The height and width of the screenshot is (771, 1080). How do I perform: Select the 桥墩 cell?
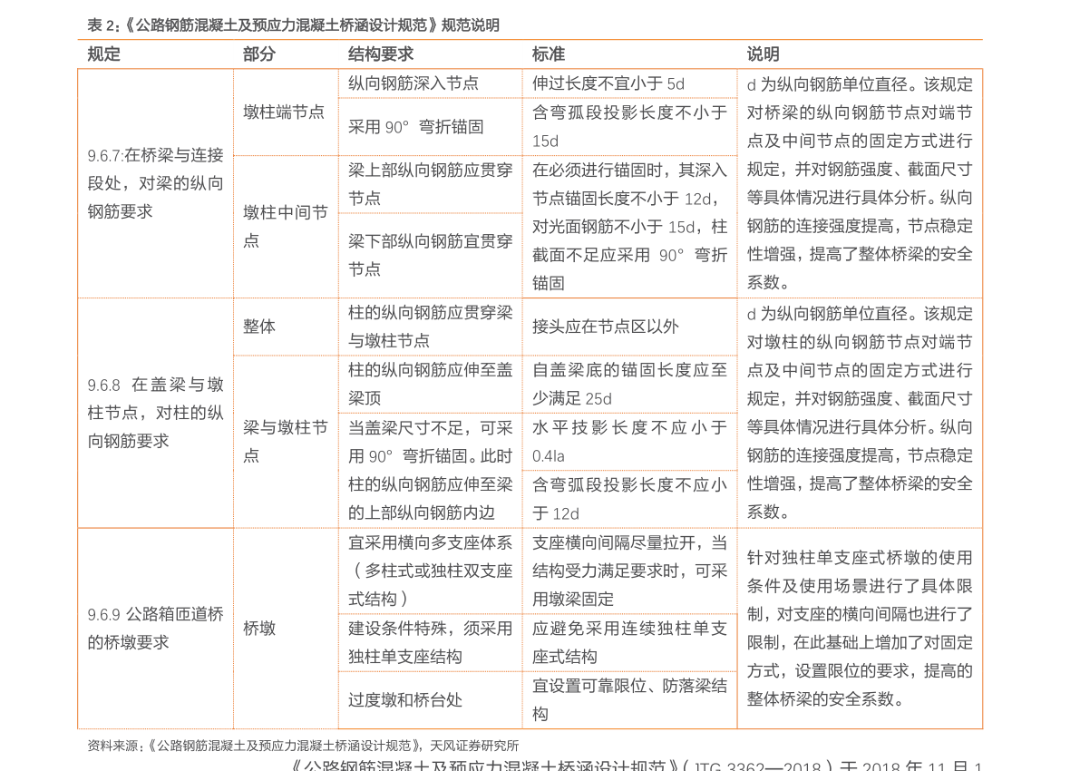tap(259, 628)
